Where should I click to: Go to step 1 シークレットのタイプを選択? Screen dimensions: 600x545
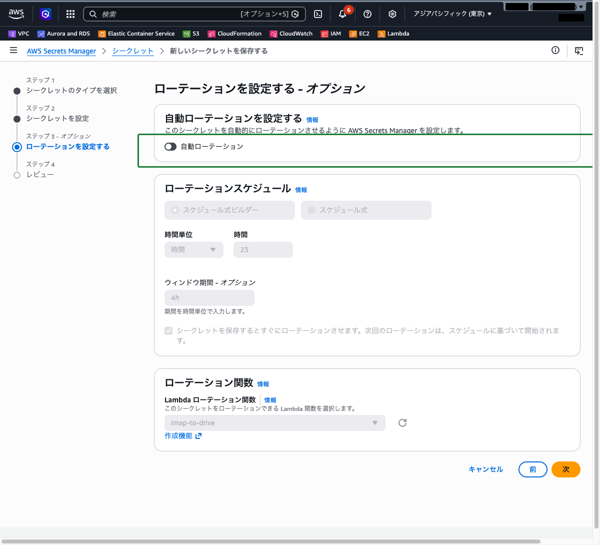[71, 91]
